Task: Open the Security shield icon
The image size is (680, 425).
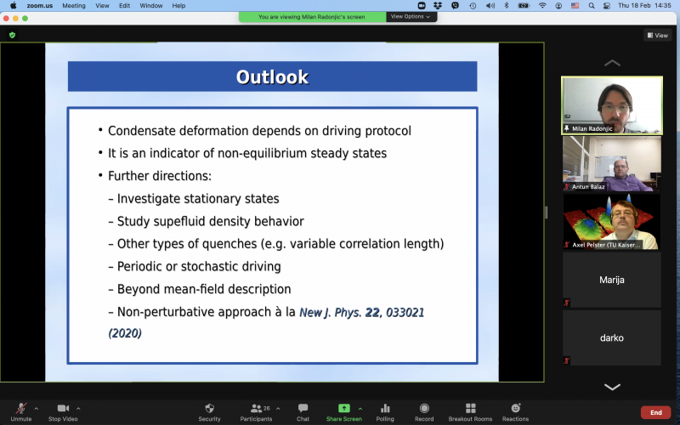Action: (209, 409)
